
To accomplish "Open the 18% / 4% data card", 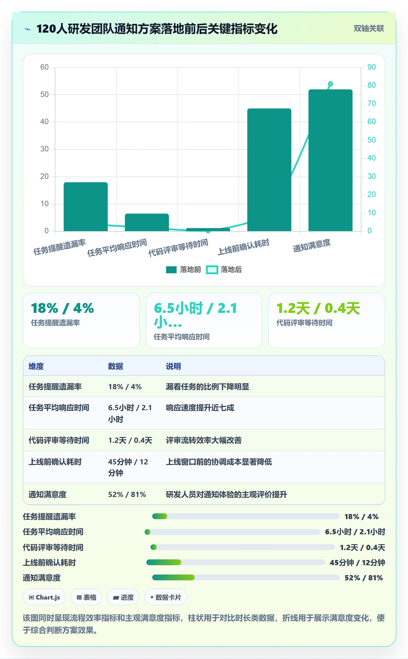I will [x=81, y=320].
